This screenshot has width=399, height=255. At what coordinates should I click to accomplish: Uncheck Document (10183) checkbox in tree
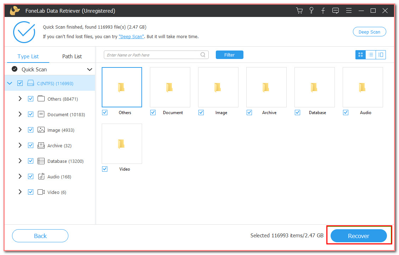point(30,114)
